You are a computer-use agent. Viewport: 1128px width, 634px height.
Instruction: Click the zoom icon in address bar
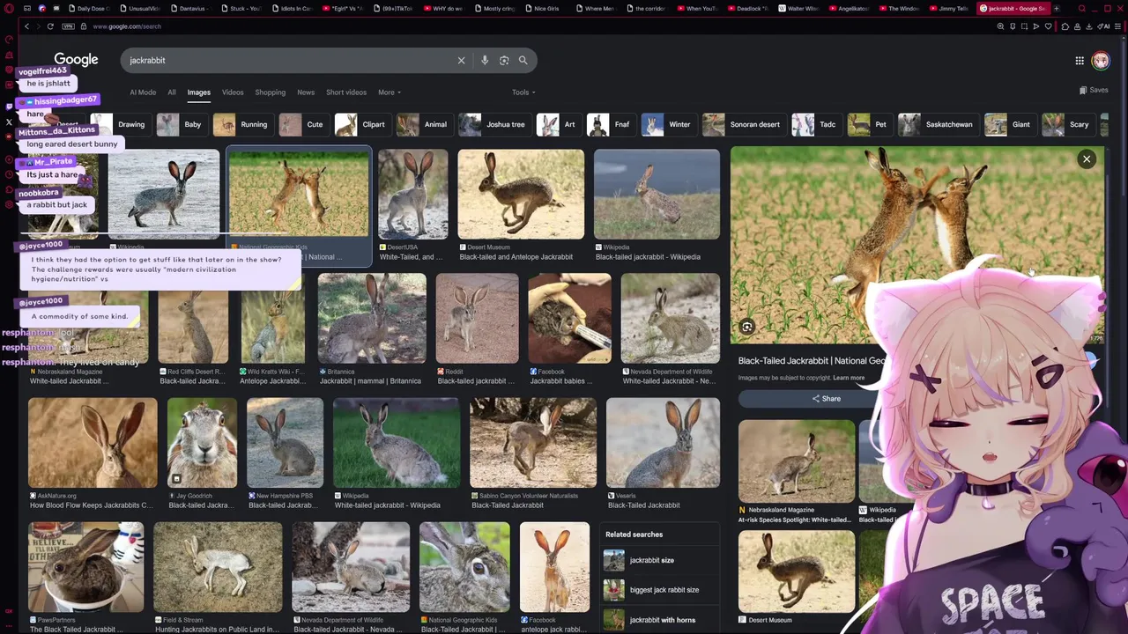coord(1000,26)
